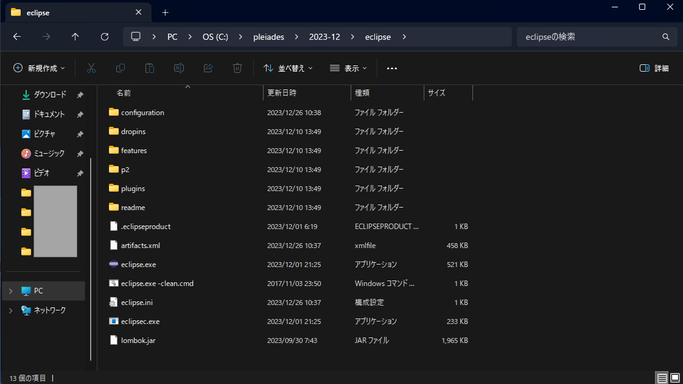
Task: Add a new tab
Action: (165, 13)
